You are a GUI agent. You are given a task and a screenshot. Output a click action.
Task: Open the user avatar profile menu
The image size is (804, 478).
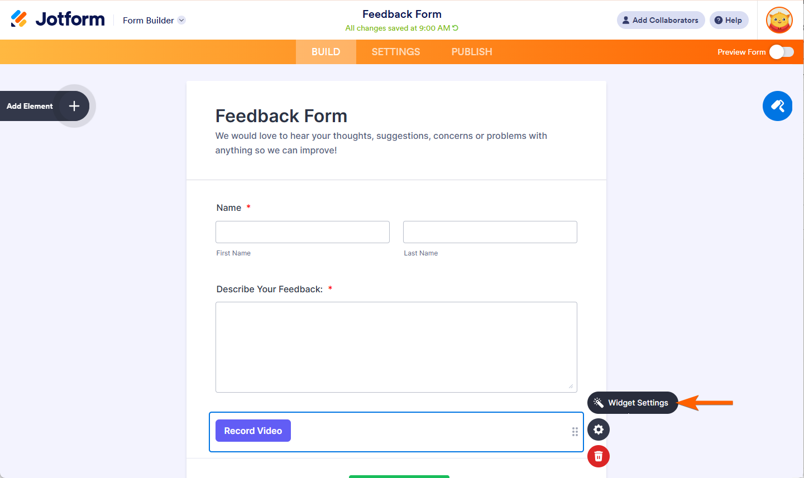779,20
